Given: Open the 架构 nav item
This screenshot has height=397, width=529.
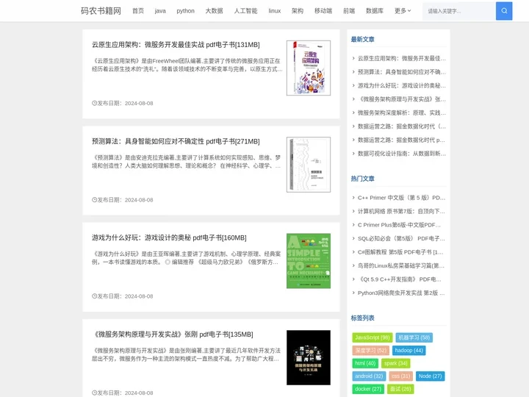Looking at the screenshot, I should 298,11.
